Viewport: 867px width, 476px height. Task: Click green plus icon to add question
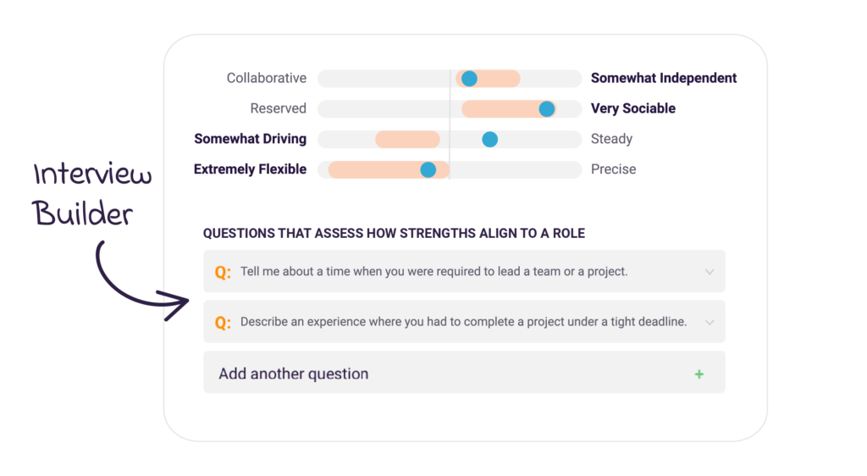(x=699, y=374)
